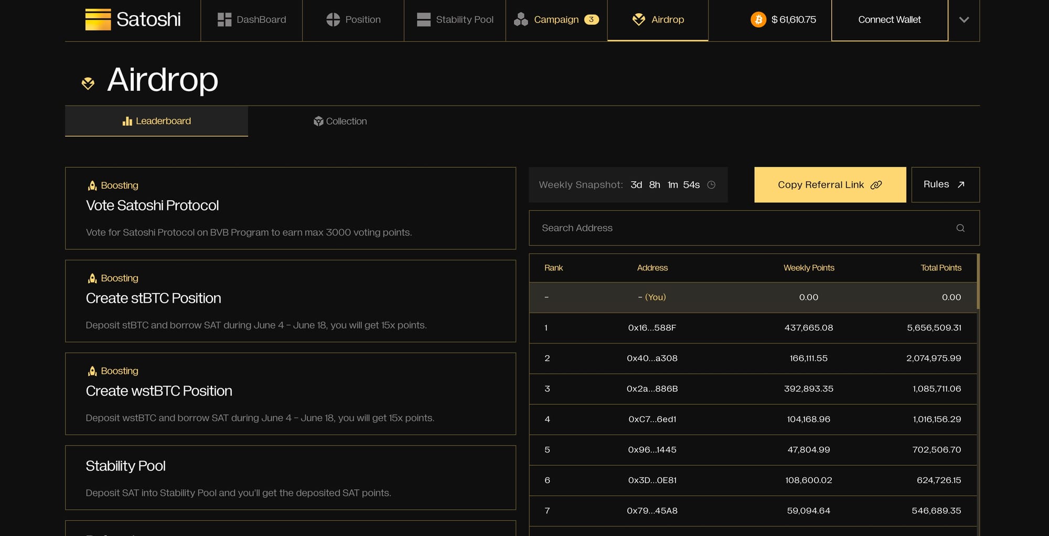
Task: Click address 0x79...45A8
Action: pyautogui.click(x=652, y=510)
